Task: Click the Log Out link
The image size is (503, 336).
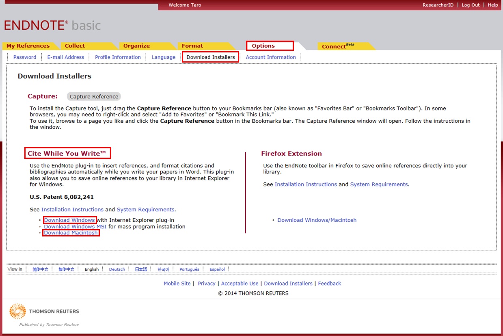Action: click(471, 5)
